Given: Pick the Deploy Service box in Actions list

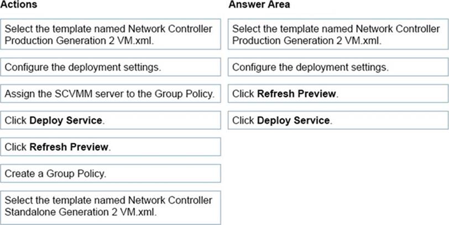Looking at the screenshot, I should coord(110,121).
